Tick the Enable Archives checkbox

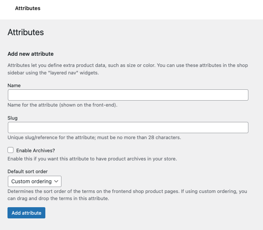pos(10,150)
